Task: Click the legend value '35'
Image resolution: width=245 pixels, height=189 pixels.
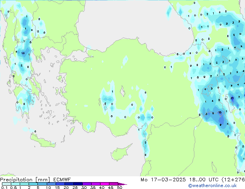Action: (x=93, y=187)
